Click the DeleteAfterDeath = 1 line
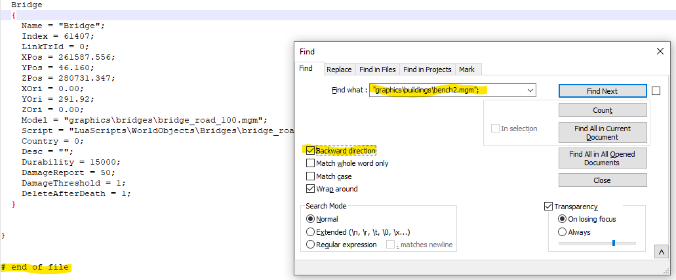 76,193
